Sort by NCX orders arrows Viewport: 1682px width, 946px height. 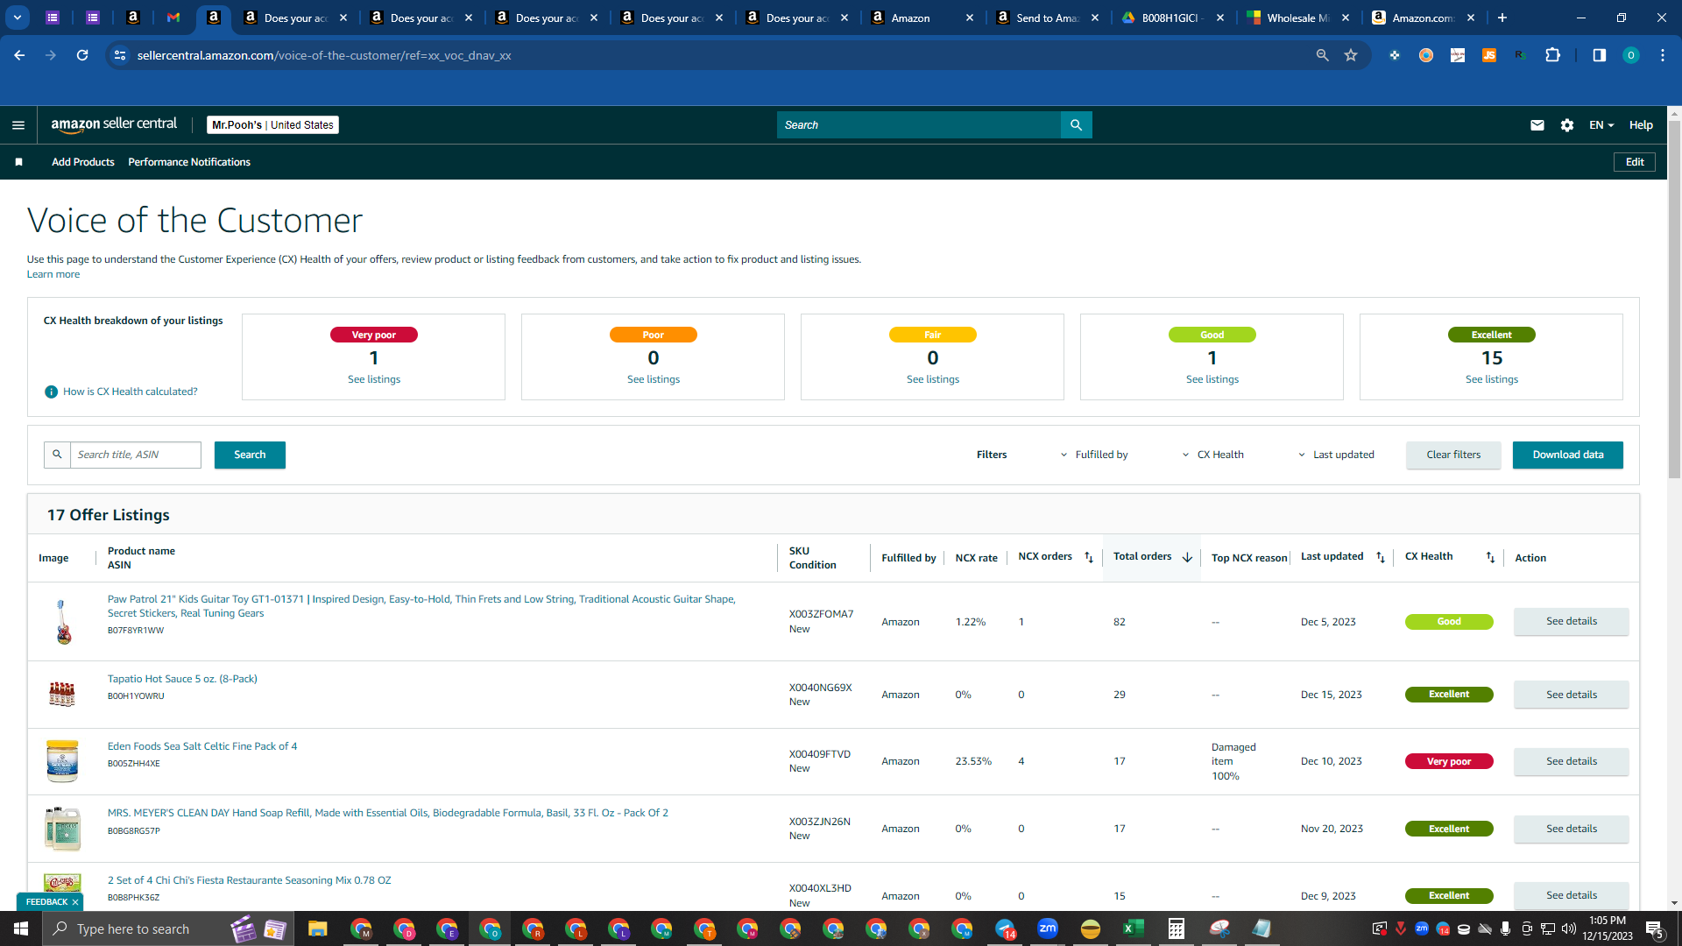[x=1089, y=557]
